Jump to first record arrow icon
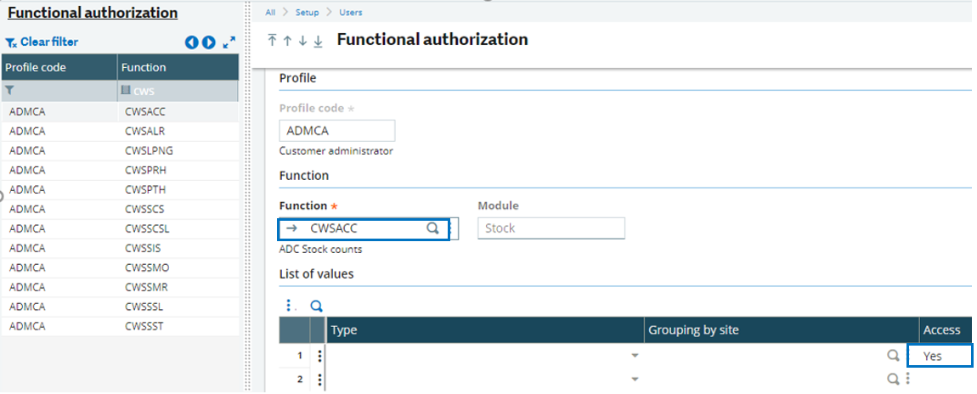 coord(272,41)
